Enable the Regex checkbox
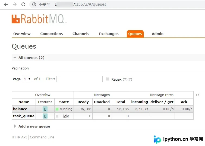The image size is (205, 146). (x=108, y=79)
